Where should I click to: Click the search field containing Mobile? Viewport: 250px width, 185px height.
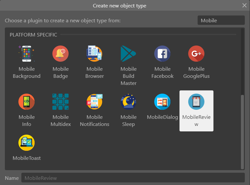tap(221, 20)
